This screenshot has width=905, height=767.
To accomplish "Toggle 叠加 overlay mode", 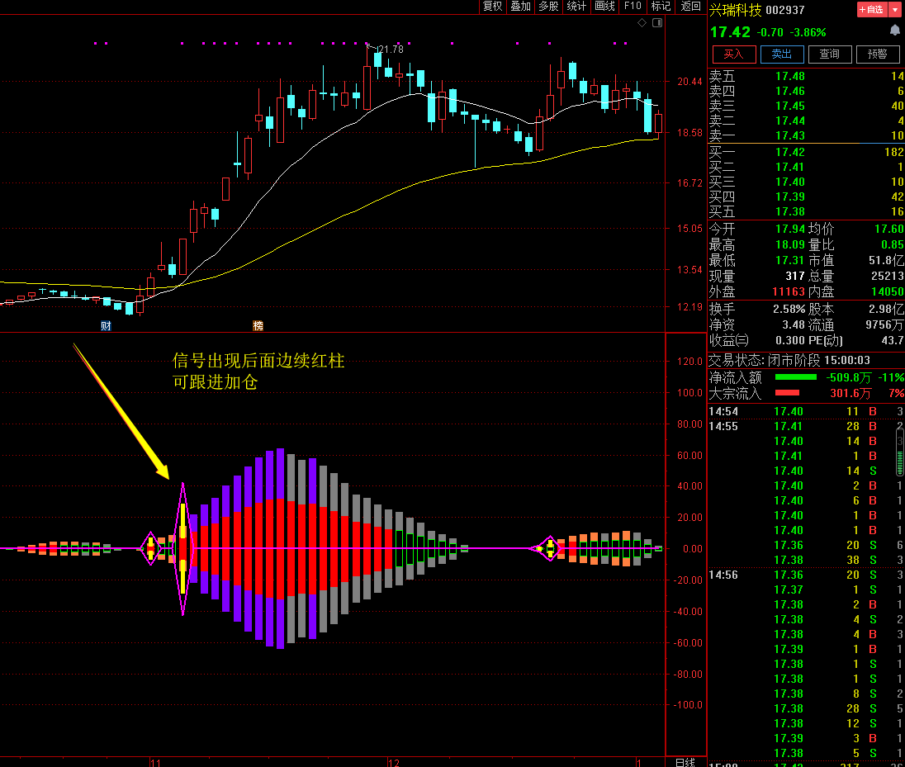I will point(521,7).
